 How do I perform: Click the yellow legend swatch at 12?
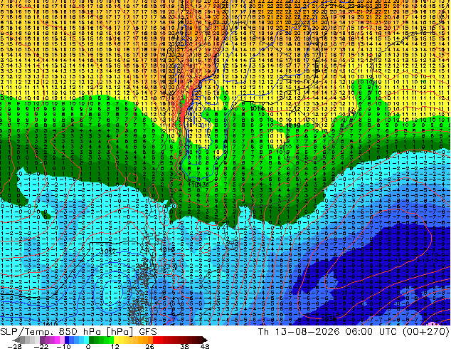(116, 340)
